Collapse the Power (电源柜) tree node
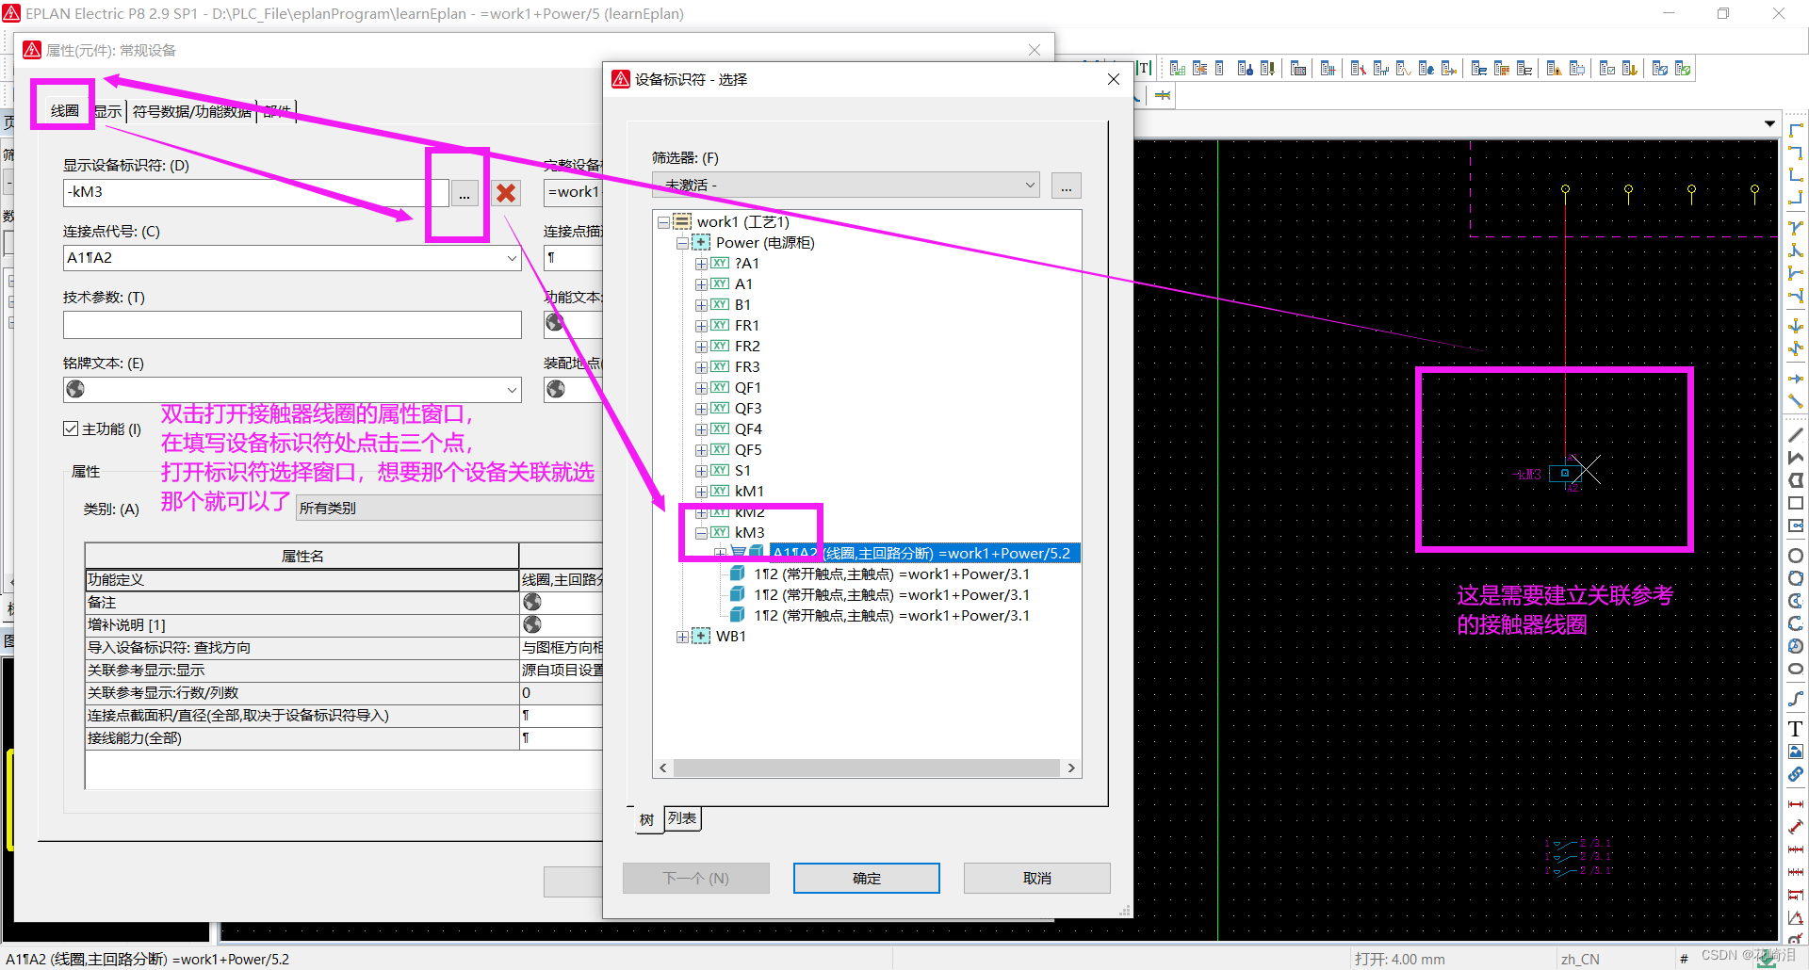Viewport: 1809px width, 970px height. click(682, 243)
